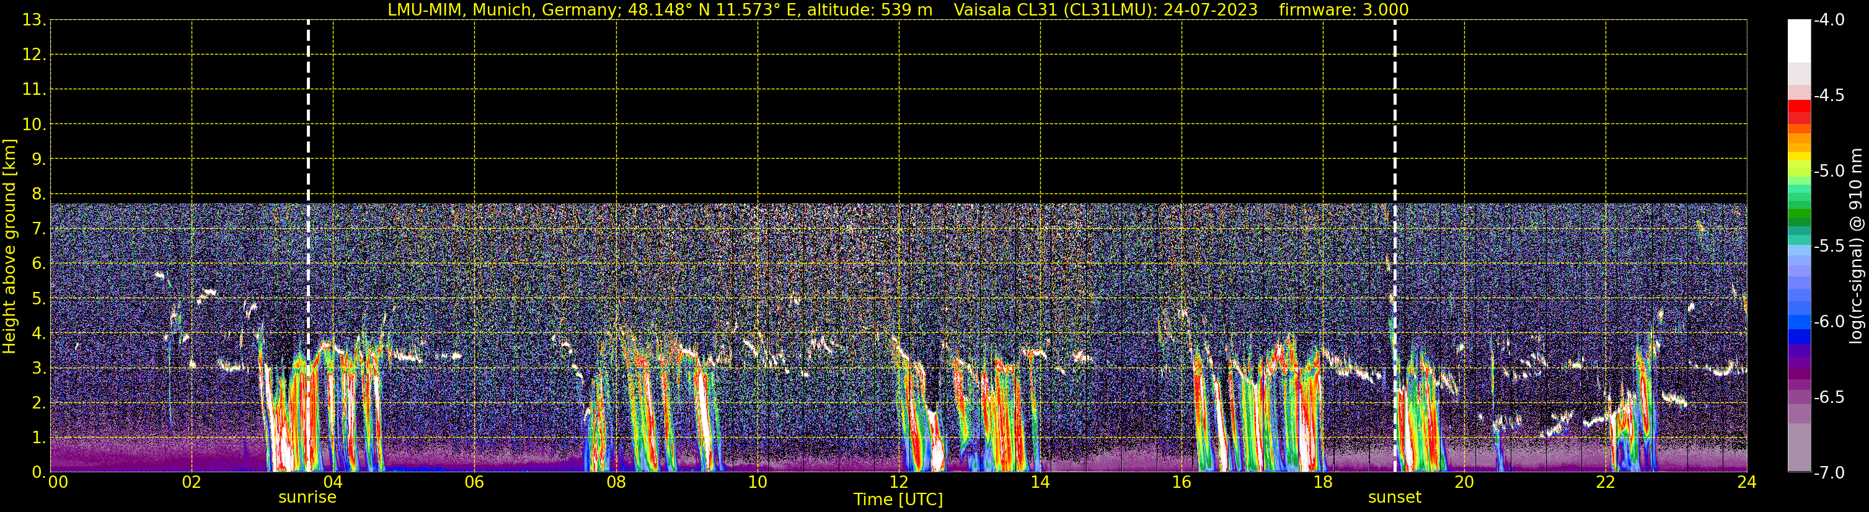Pick the yellow band near -5.0 on the colorbar
Viewport: 1869px width, 512px height.
(x=1800, y=156)
